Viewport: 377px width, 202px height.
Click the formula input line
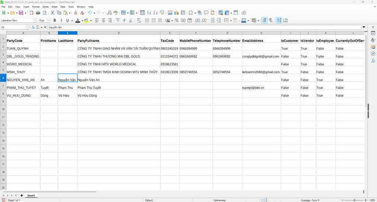coord(204,27)
